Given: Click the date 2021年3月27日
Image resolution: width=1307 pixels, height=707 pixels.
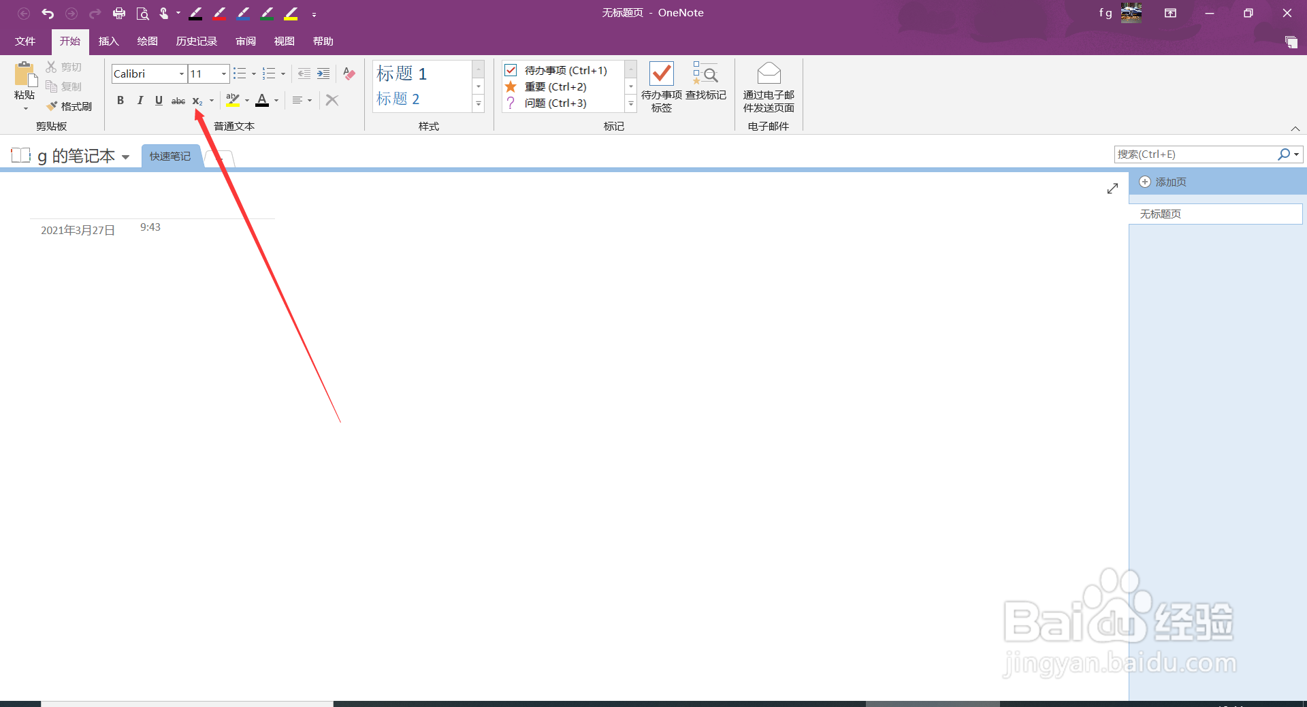Looking at the screenshot, I should (x=78, y=231).
